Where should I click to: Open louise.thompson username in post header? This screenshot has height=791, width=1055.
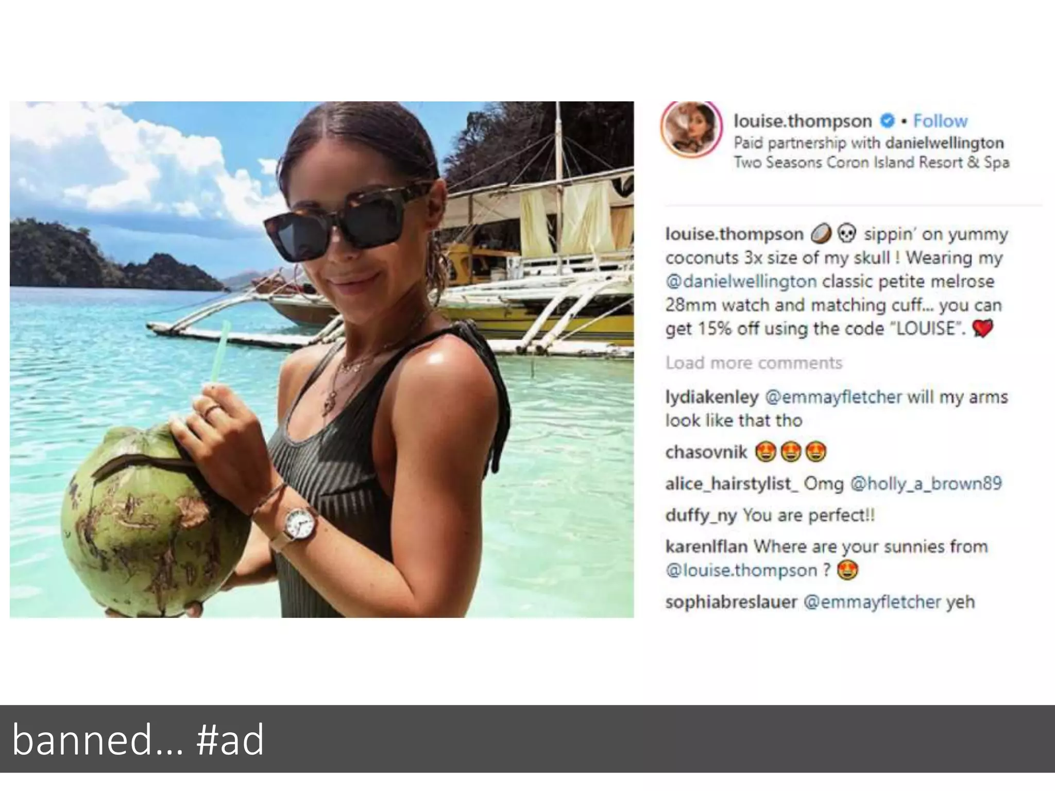[x=803, y=121]
